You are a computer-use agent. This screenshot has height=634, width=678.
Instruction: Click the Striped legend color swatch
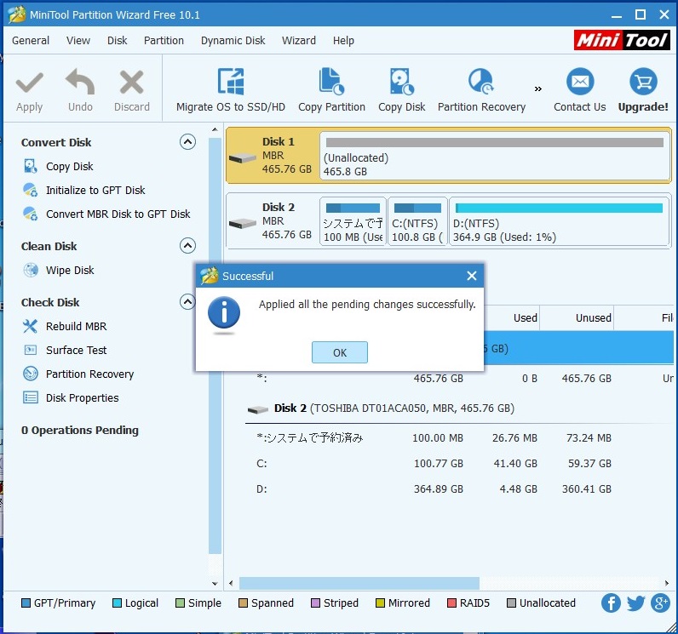315,603
